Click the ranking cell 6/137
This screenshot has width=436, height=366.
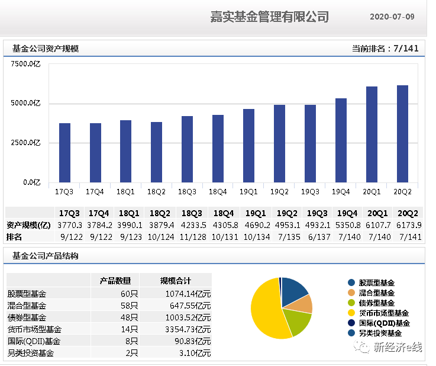pyautogui.click(x=319, y=237)
